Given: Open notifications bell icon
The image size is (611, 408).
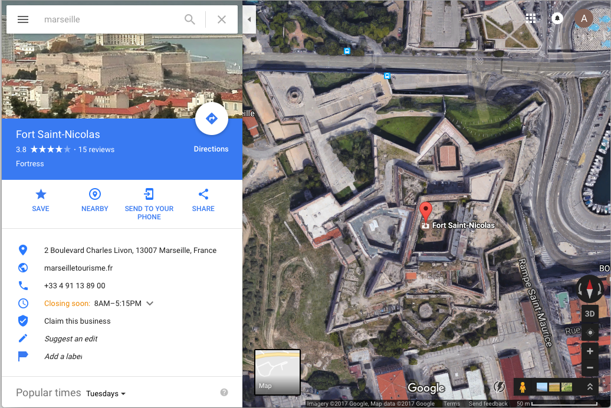Looking at the screenshot, I should pyautogui.click(x=557, y=18).
